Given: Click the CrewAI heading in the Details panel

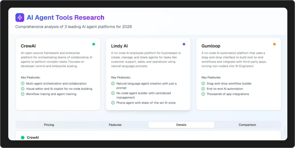Looking at the screenshot, I should click(x=33, y=137).
